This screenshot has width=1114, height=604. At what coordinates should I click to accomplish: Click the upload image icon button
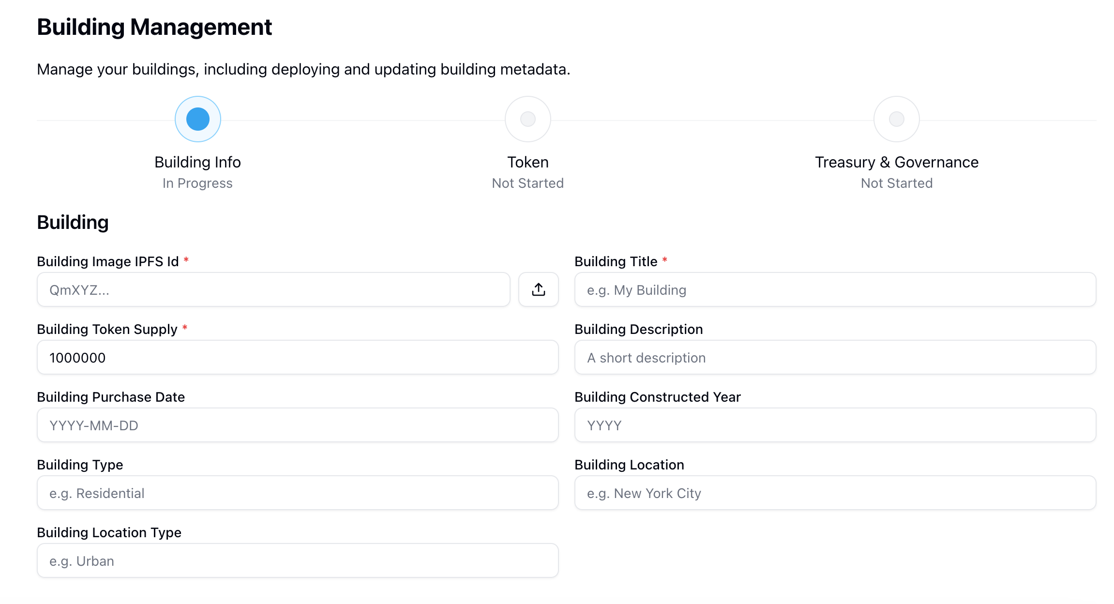pos(538,289)
